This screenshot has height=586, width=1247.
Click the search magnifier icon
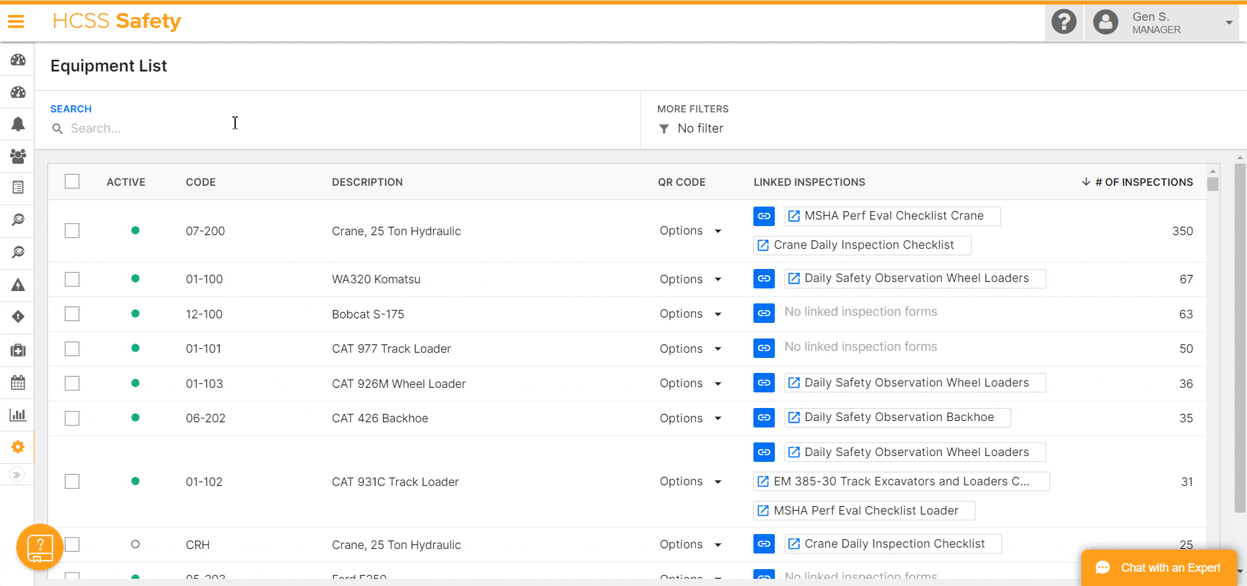58,129
